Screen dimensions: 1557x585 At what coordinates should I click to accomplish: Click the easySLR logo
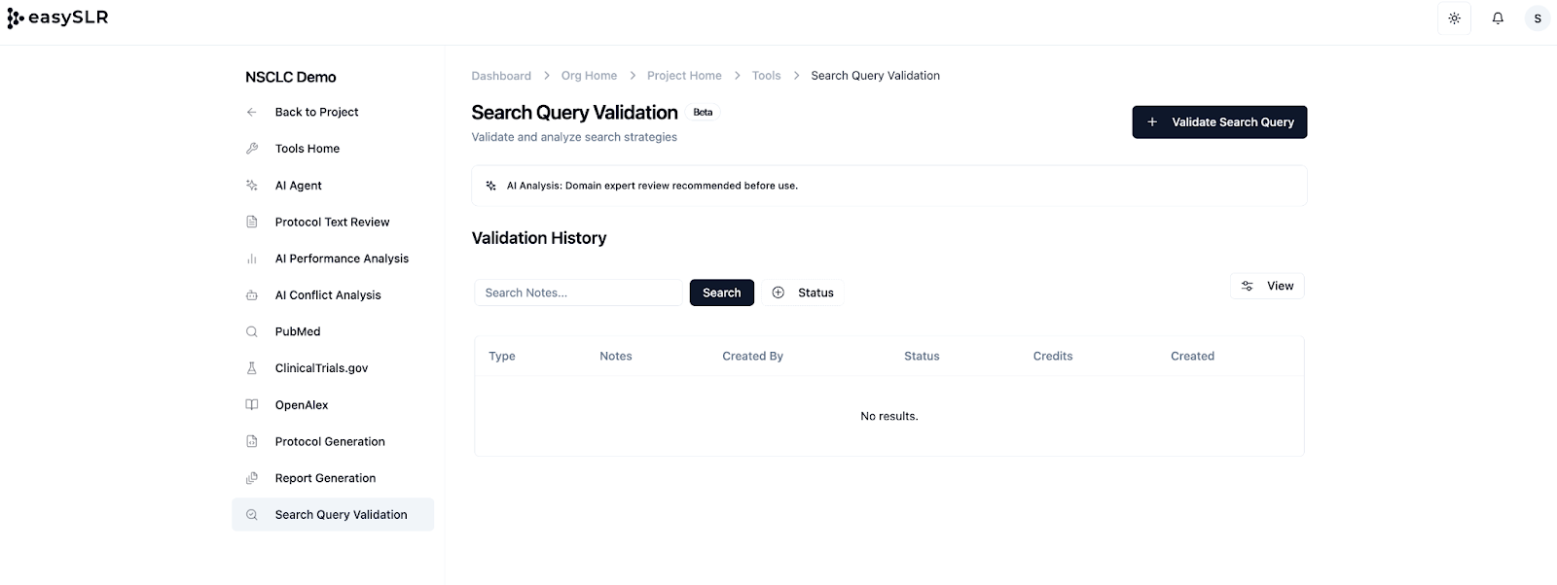coord(58,18)
